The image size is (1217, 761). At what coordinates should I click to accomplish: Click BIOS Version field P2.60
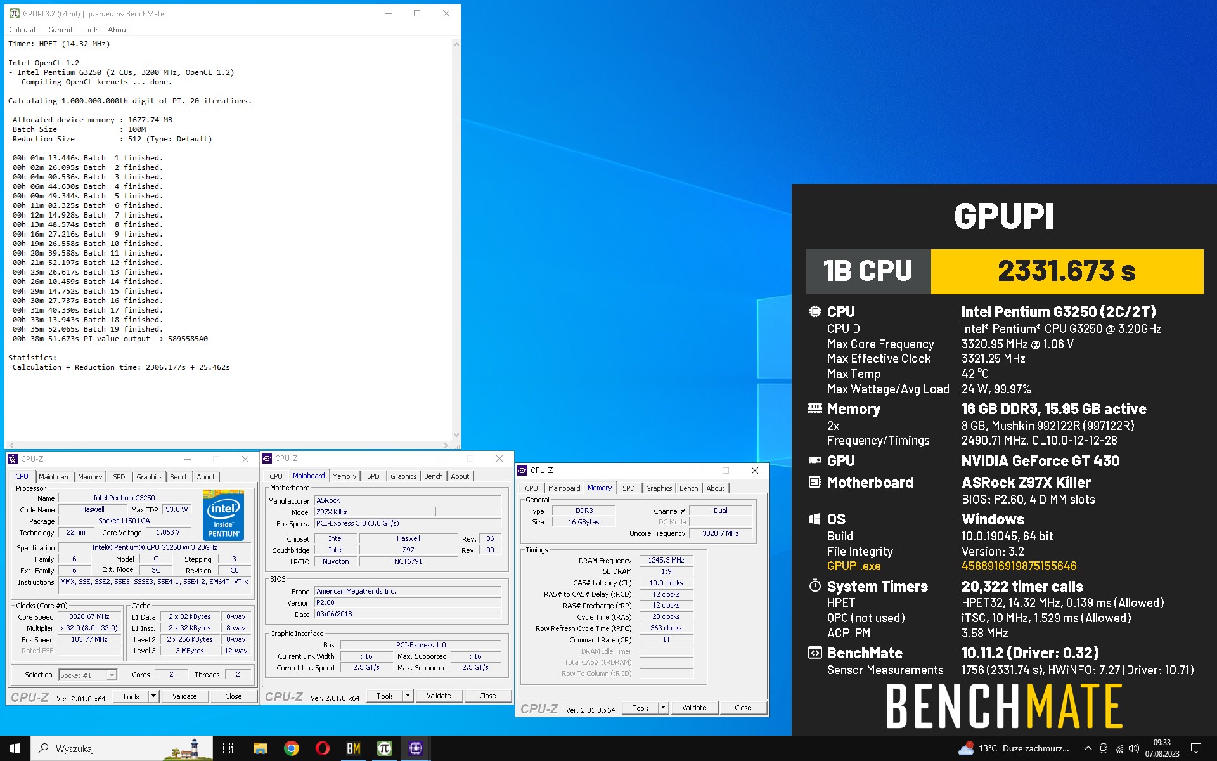(408, 602)
